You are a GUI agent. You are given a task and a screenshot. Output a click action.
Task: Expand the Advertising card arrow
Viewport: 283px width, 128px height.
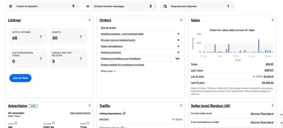[x=90, y=105]
